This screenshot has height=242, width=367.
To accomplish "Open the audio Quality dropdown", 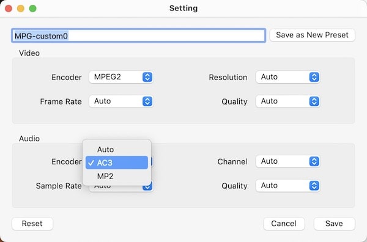I will (x=287, y=186).
